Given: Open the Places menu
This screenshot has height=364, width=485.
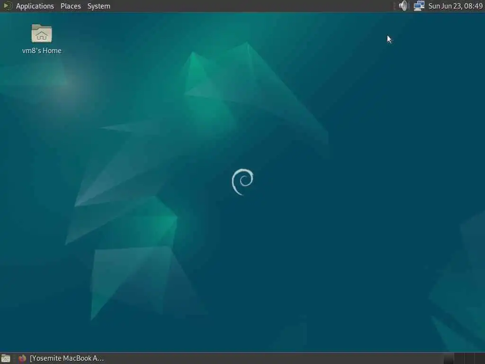Looking at the screenshot, I should (71, 6).
